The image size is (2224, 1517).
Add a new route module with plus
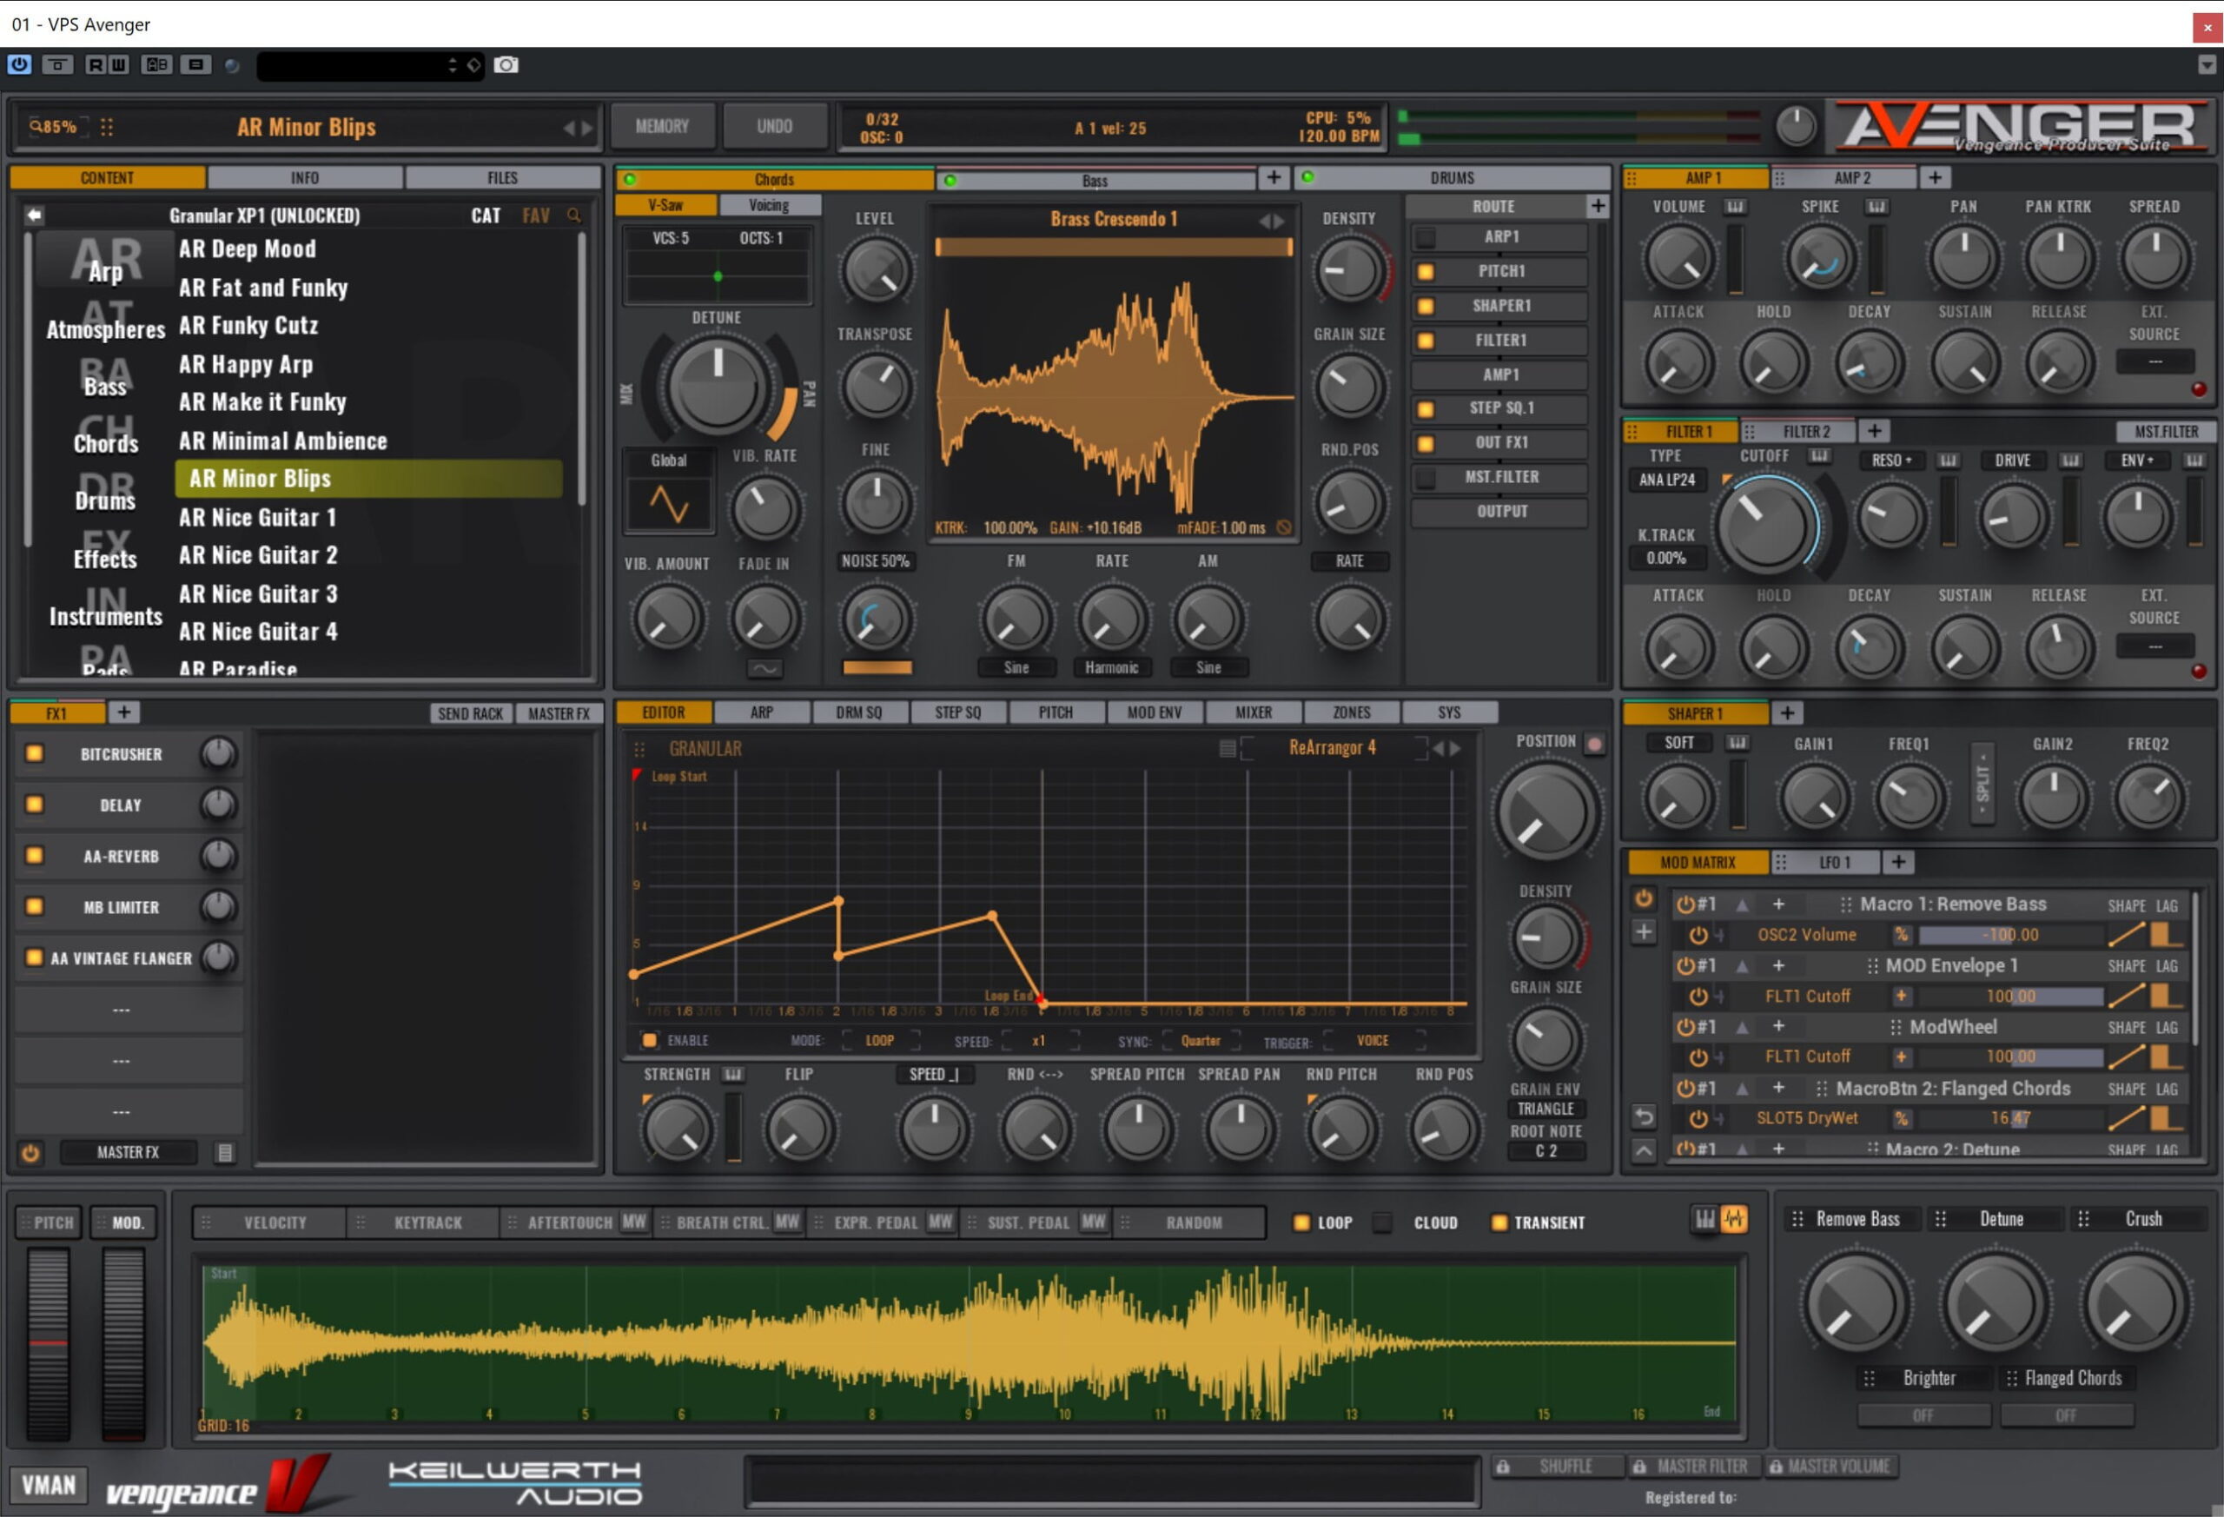pyautogui.click(x=1597, y=206)
